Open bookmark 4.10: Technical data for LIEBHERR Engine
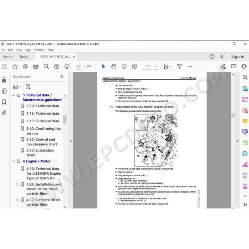 44,174
